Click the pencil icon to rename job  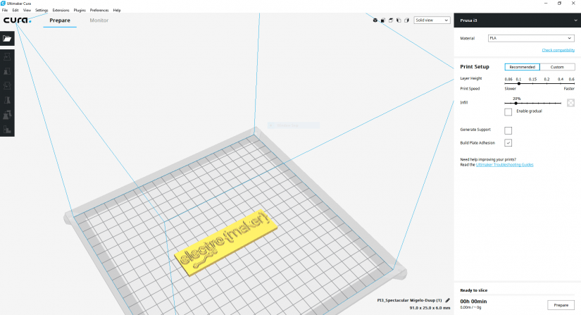(447, 300)
